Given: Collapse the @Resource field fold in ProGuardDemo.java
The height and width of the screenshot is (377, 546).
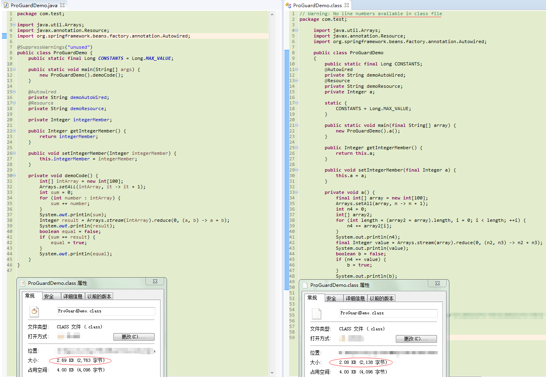Looking at the screenshot, I should (15, 103).
